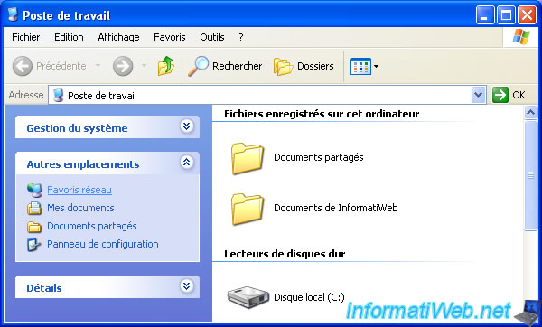The height and width of the screenshot is (327, 542).
Task: Click the computer icon in the title bar
Action: pyautogui.click(x=14, y=14)
